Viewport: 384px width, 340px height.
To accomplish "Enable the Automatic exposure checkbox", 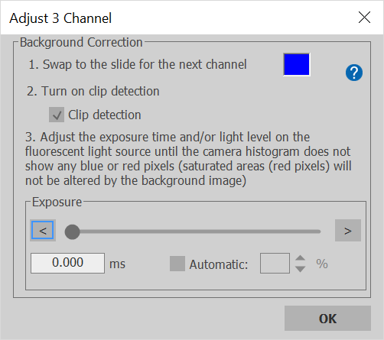I will click(177, 264).
